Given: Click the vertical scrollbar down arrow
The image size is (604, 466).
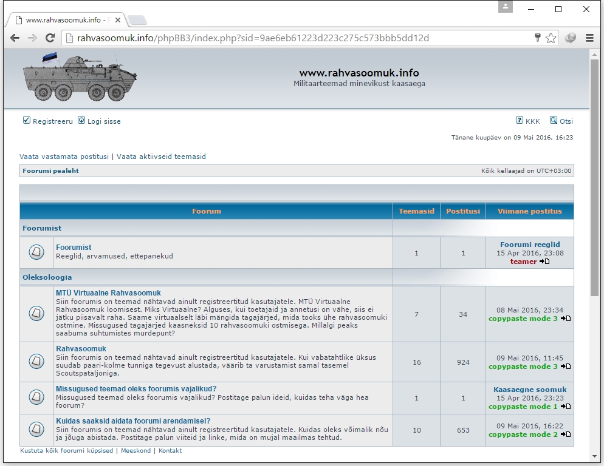Looking at the screenshot, I should click(594, 456).
